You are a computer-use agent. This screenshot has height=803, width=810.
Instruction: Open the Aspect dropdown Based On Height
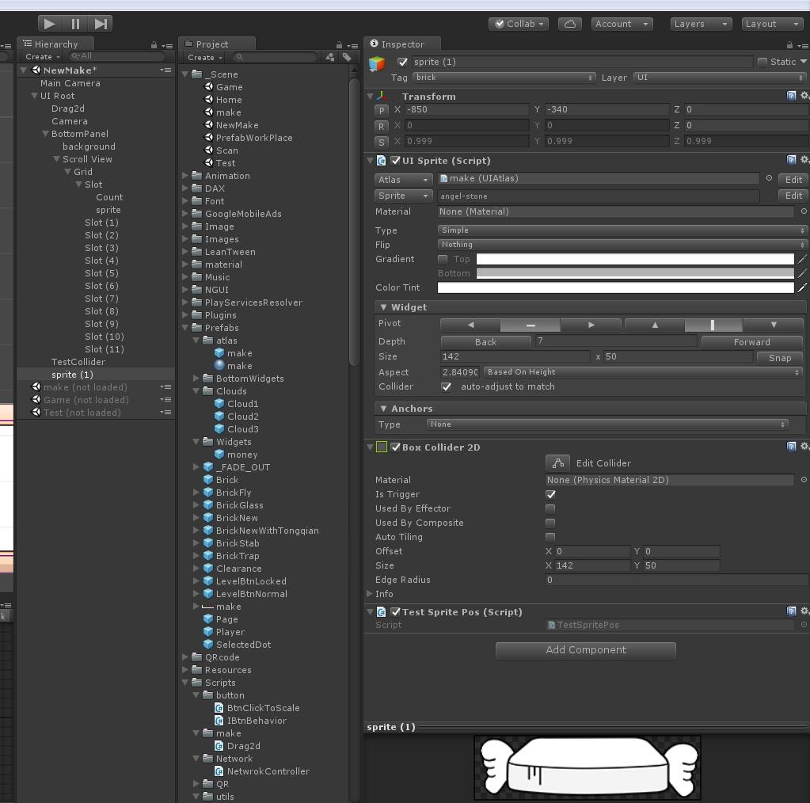(x=643, y=372)
